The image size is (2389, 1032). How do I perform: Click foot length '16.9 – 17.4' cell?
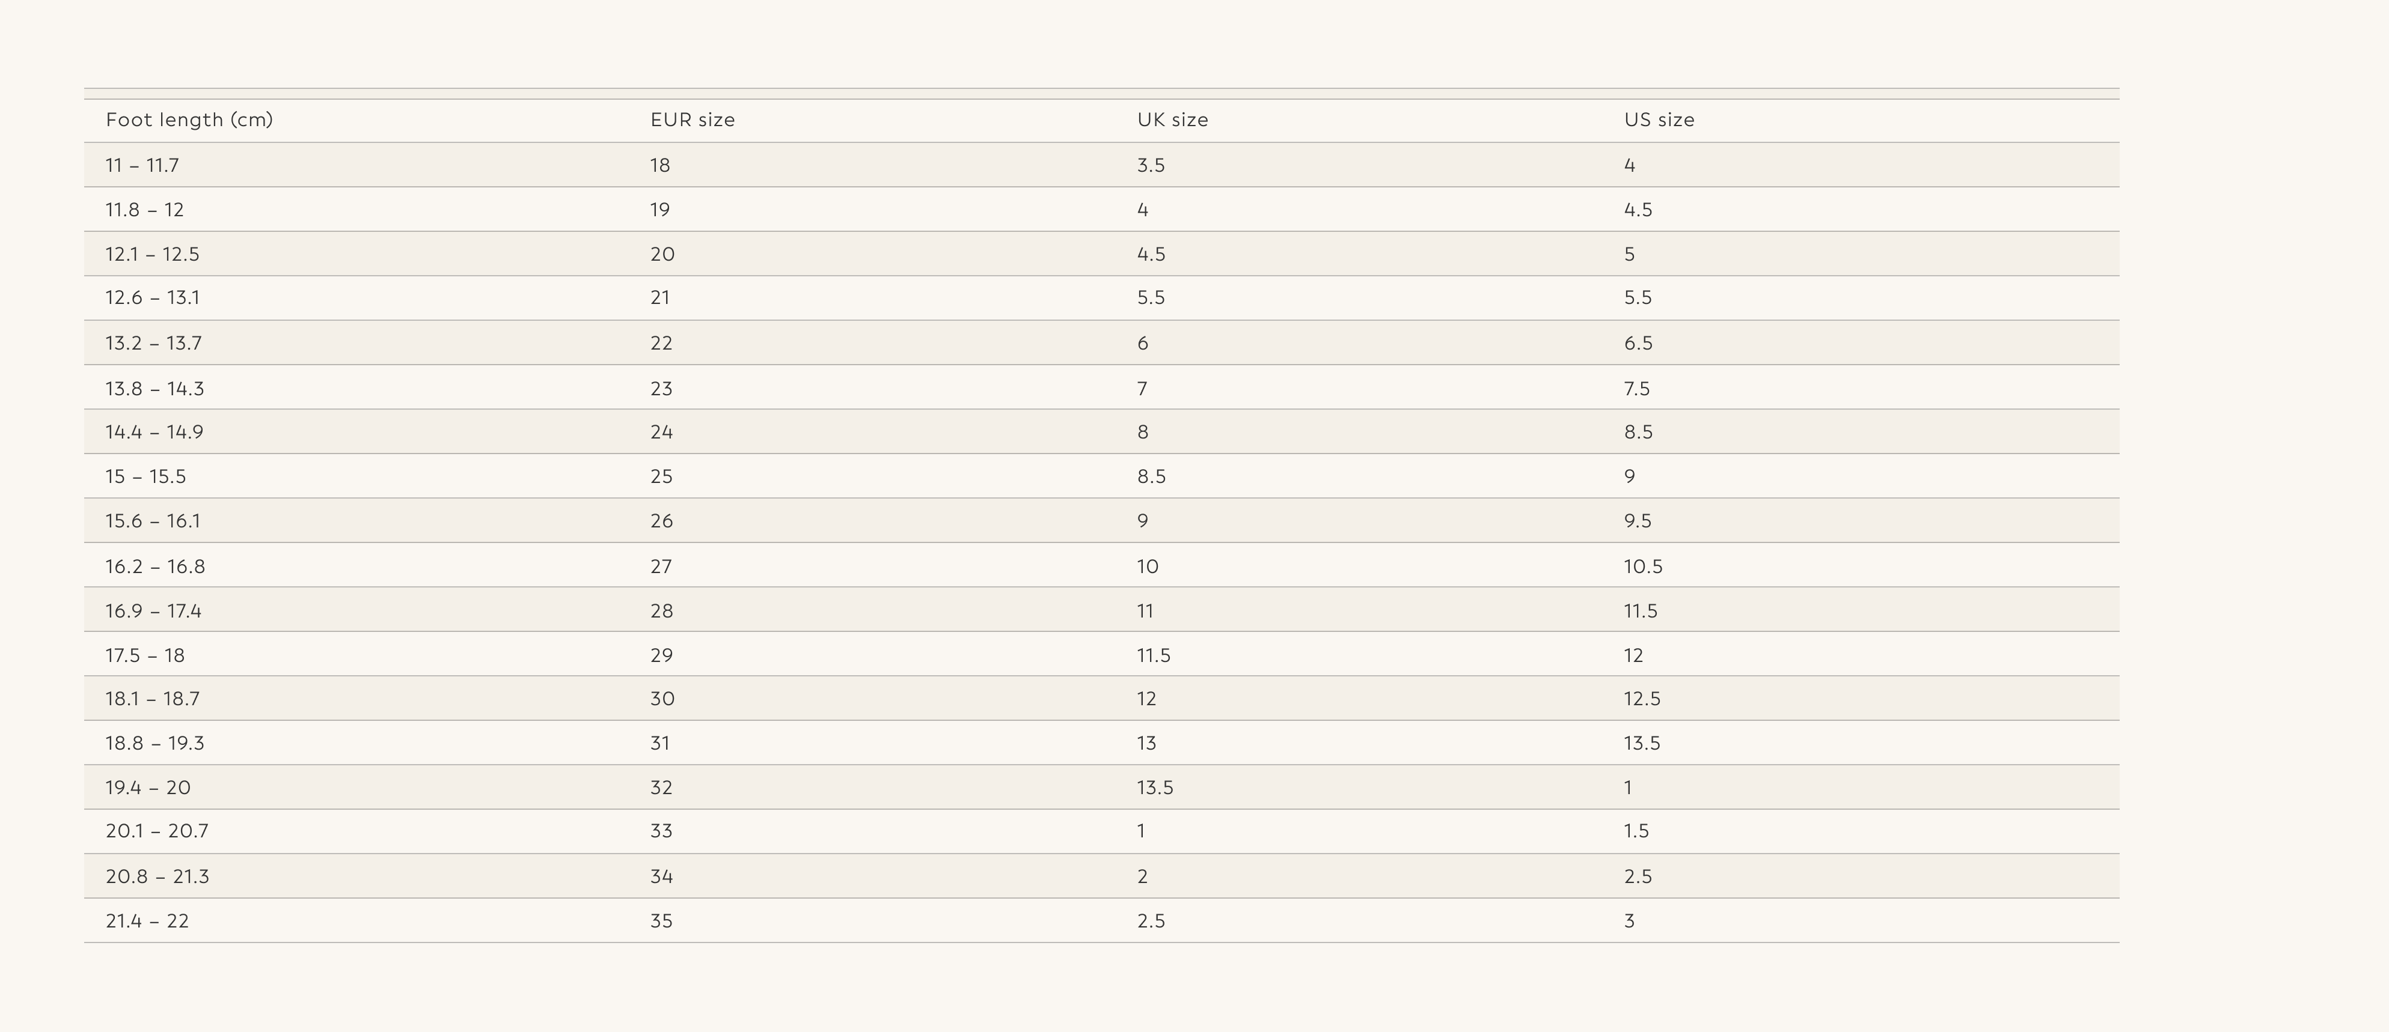coord(153,612)
